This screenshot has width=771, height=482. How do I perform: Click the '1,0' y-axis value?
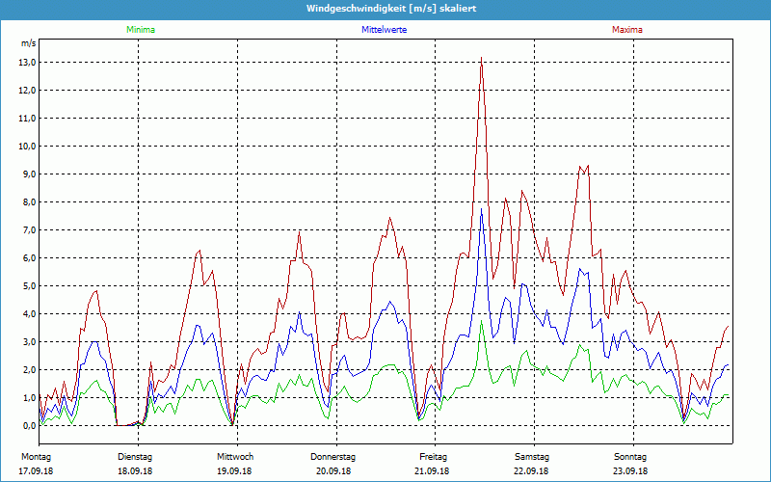29,398
